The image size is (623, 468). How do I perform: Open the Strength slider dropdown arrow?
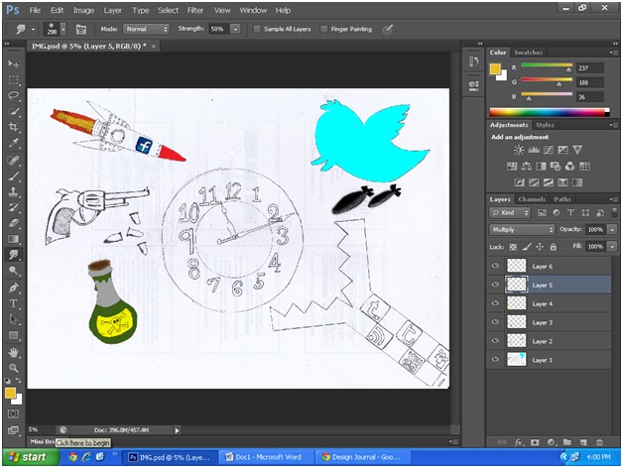[x=236, y=29]
